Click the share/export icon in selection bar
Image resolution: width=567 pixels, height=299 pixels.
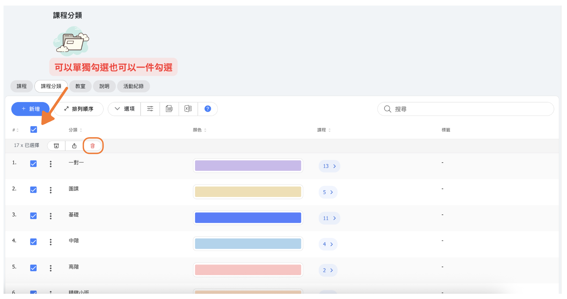74,146
